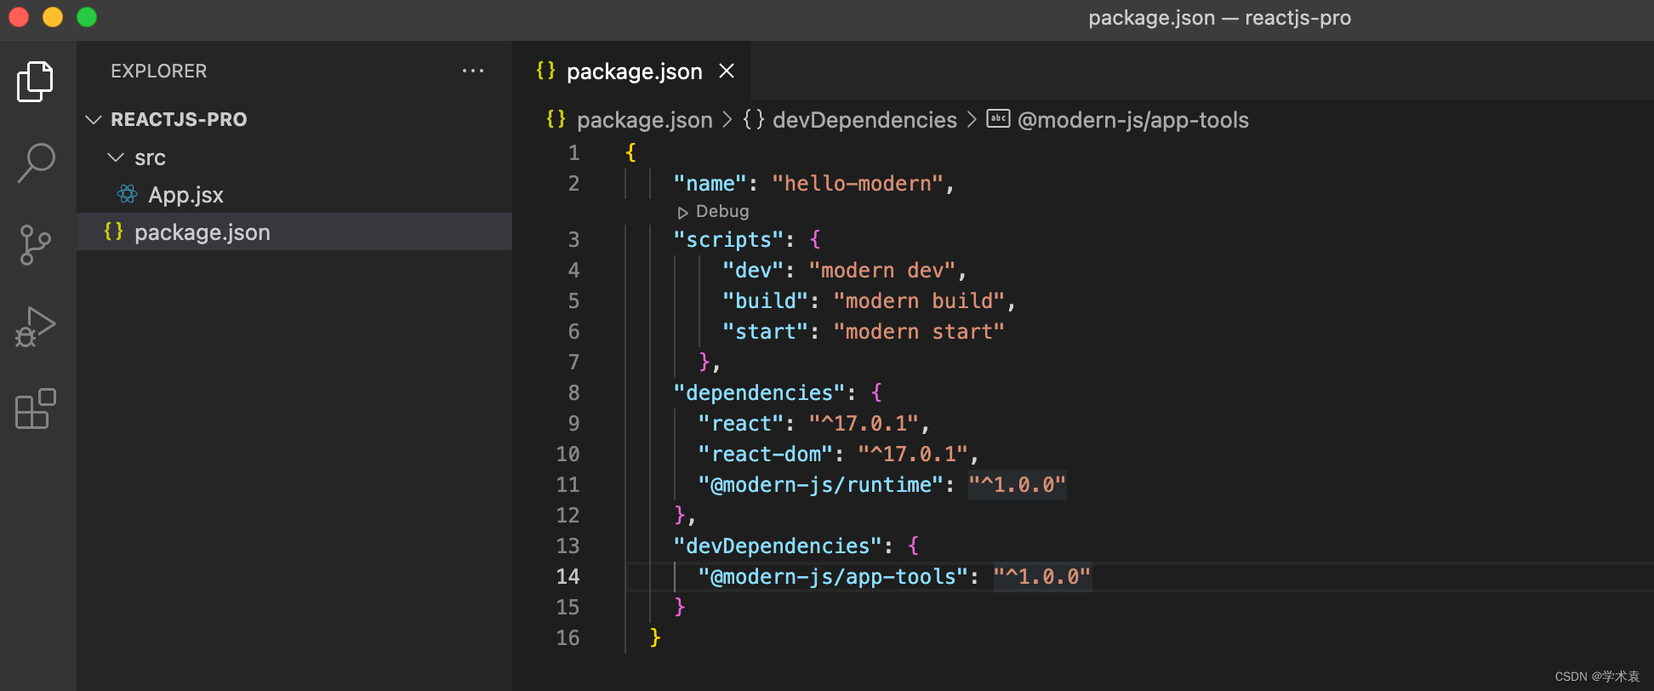Click the braces icon before package.json breadcrumb
The image size is (1654, 691).
556,119
